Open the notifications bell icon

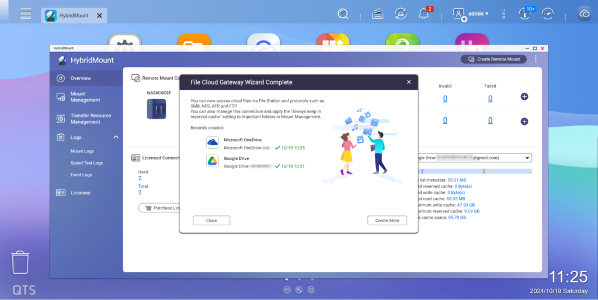[423, 13]
